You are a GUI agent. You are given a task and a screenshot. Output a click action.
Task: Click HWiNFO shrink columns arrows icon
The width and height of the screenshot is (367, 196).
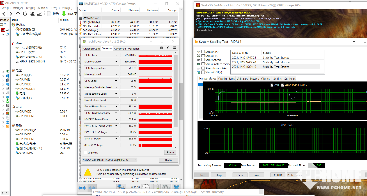coord(92,188)
